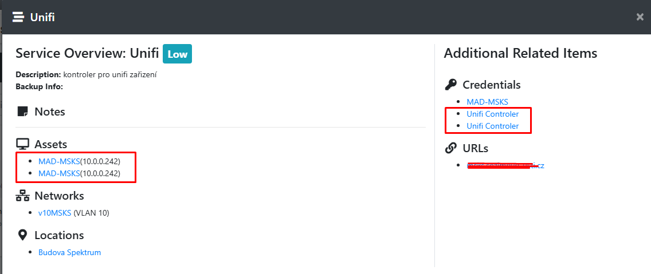Follow the redacted URL ending in .cz
651x274 pixels.
(505, 165)
